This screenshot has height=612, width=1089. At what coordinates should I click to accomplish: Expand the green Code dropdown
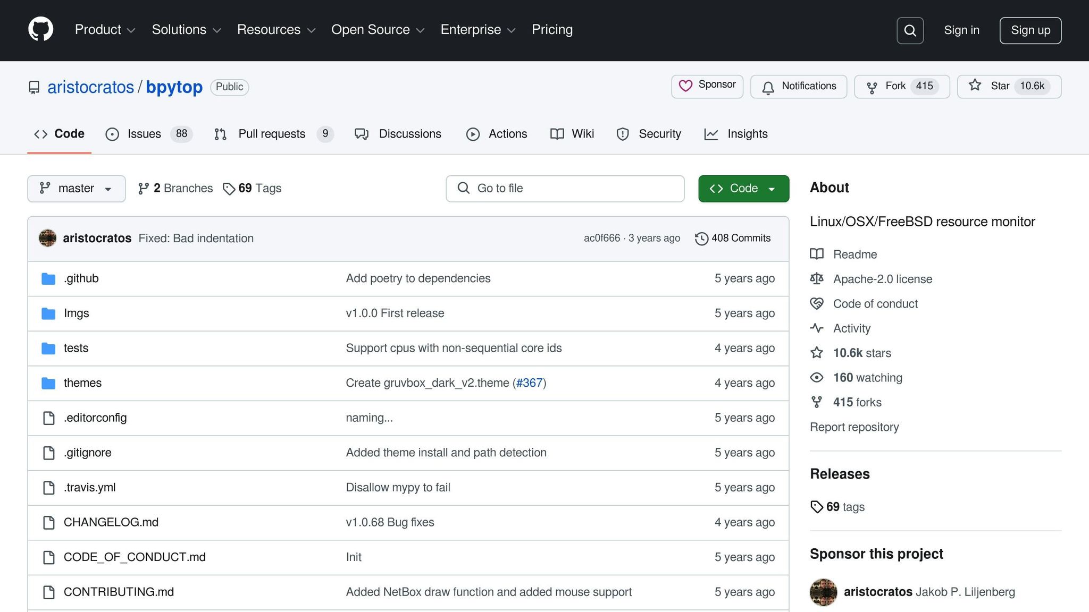tap(743, 189)
